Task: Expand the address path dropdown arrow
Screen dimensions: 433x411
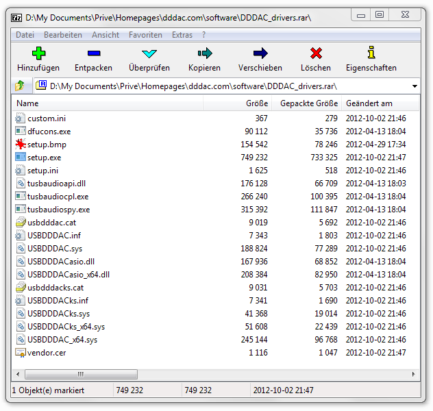Action: pos(415,86)
